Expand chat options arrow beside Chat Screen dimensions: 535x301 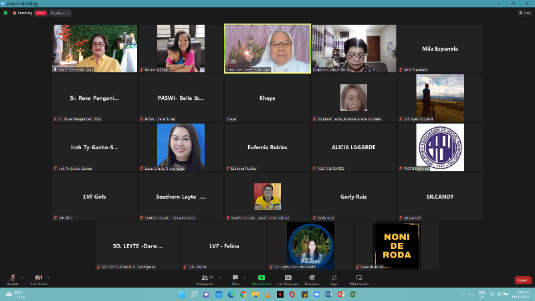coord(245,277)
